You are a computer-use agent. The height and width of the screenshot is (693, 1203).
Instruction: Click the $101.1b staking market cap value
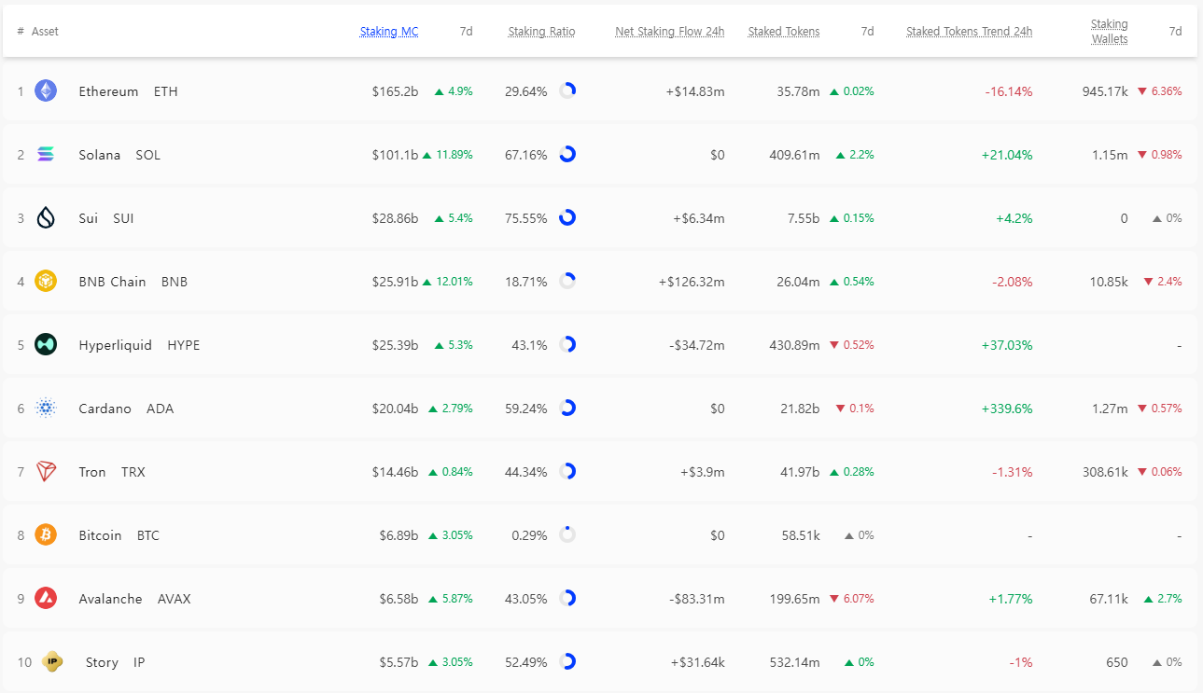click(395, 155)
